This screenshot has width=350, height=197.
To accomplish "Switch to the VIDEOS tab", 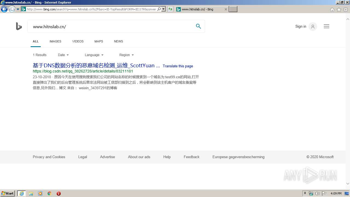I will [x=78, y=41].
